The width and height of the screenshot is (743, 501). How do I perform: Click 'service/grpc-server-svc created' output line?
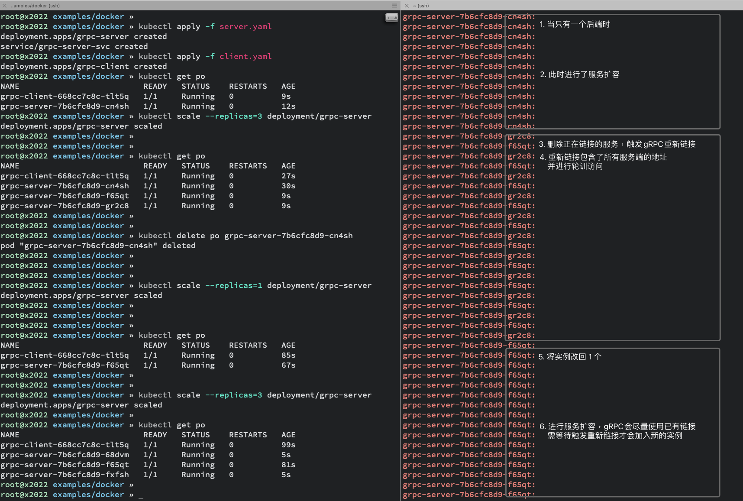74,46
